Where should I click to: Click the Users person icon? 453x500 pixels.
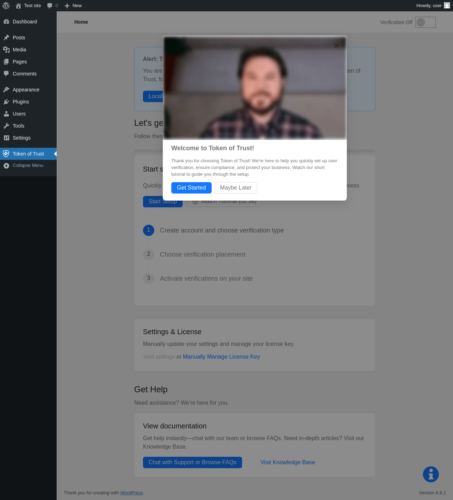coord(6,114)
